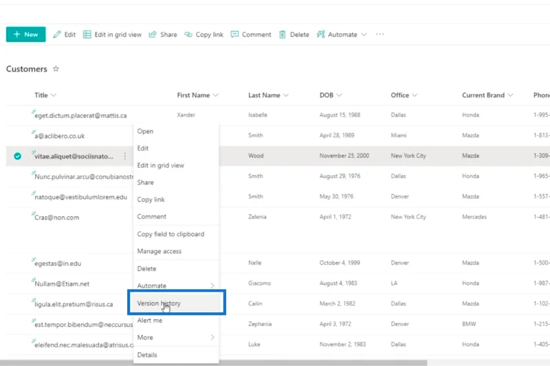550x366 pixels.
Task: Click the Customers list title
Action: coord(27,69)
